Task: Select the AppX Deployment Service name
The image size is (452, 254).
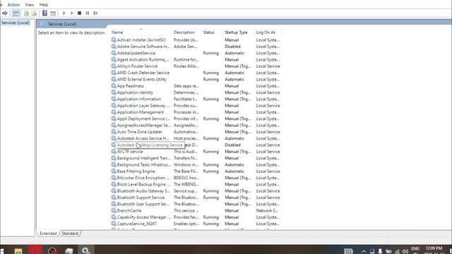Action: click(143, 119)
